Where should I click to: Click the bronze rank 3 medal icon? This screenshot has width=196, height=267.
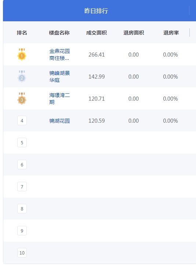[22, 98]
